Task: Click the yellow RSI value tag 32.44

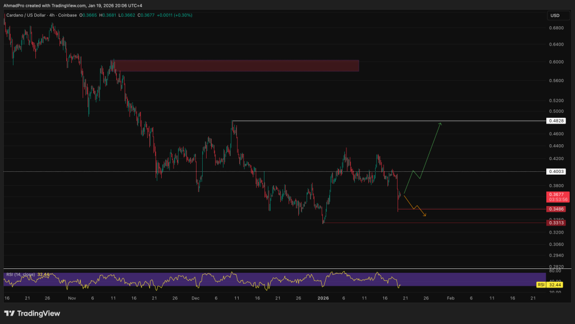Action: (x=555, y=285)
